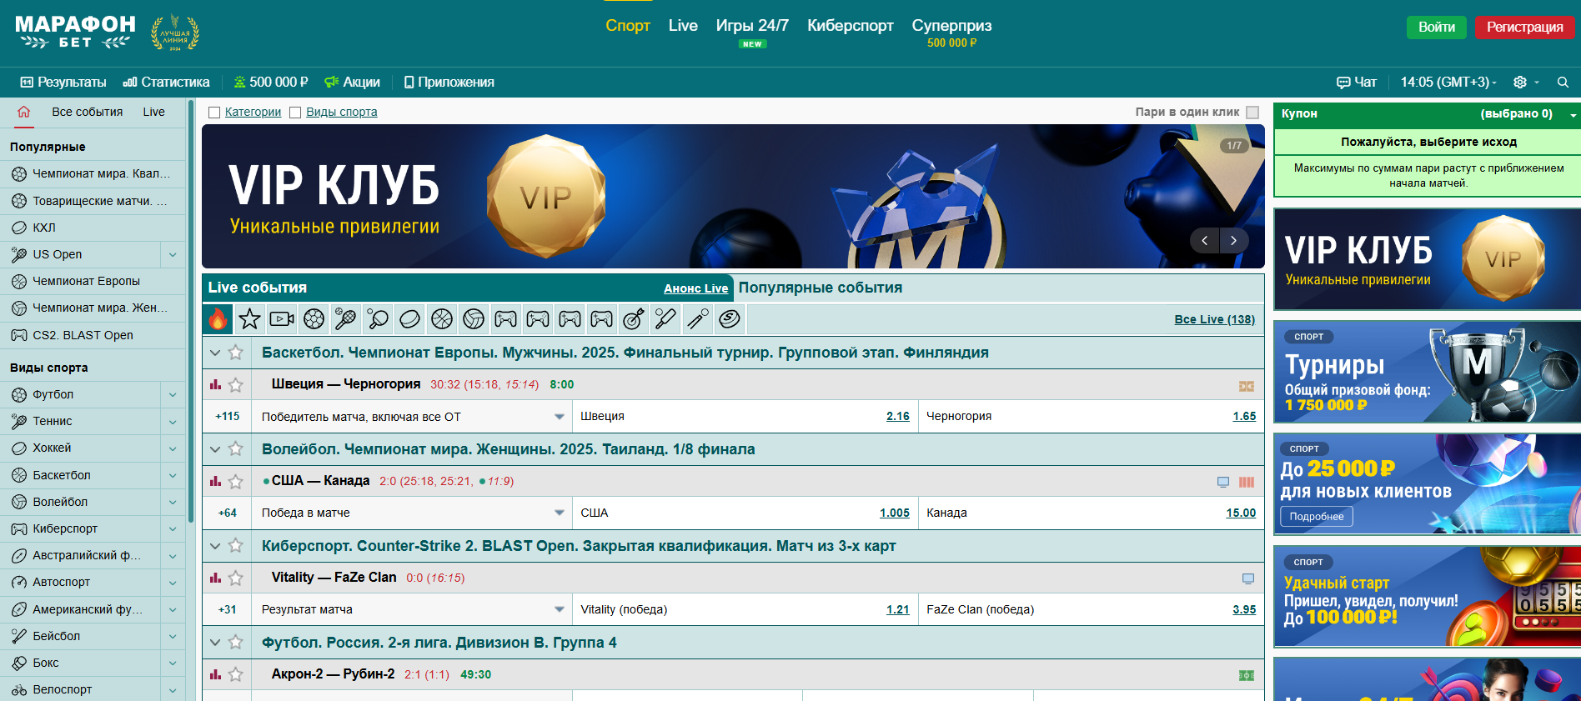Open favorites star filter in Live toolbar
This screenshot has width=1581, height=701.
[x=249, y=318]
